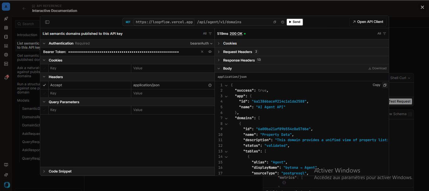Open the Models sidebar section
The width and height of the screenshot is (429, 191).
tap(23, 100)
